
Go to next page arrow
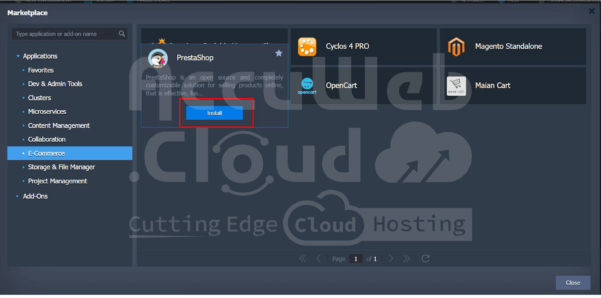coord(391,259)
